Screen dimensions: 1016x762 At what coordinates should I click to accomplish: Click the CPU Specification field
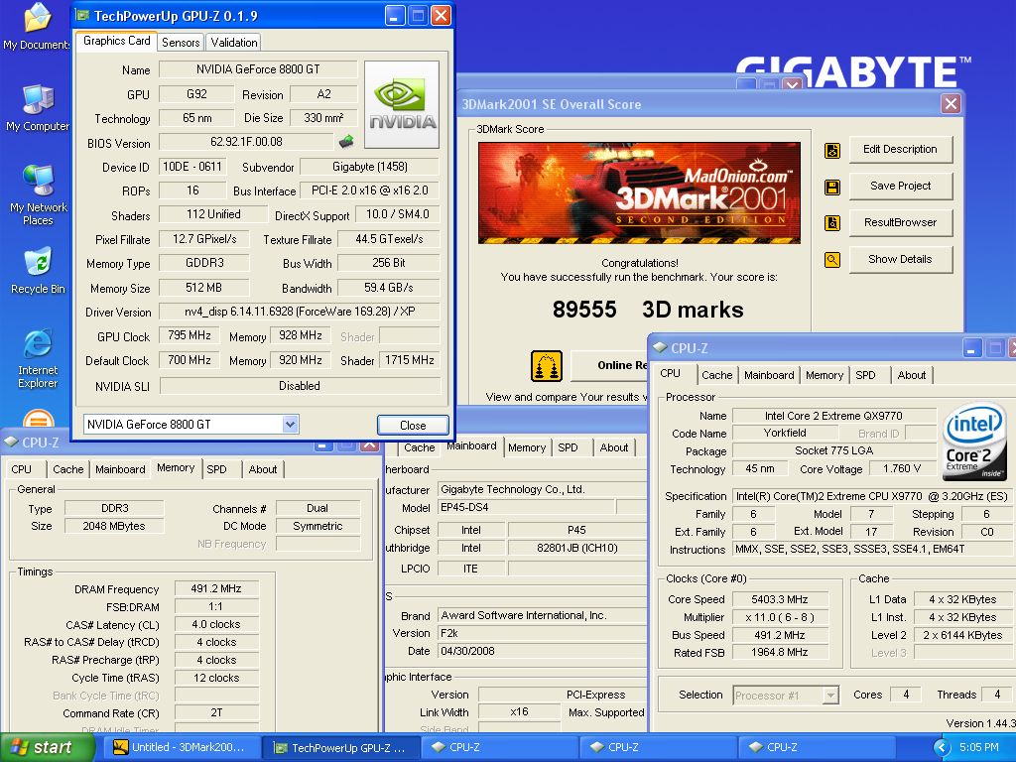pyautogui.click(x=871, y=496)
